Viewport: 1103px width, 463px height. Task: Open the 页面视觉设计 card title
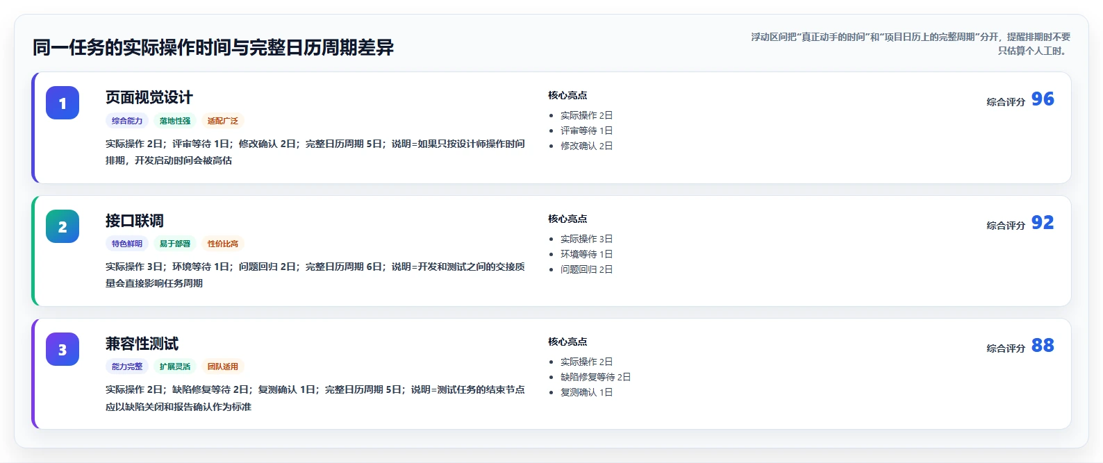149,97
